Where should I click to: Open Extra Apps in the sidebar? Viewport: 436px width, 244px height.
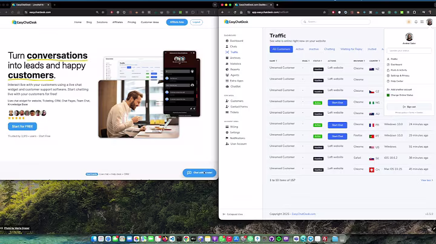point(234,81)
